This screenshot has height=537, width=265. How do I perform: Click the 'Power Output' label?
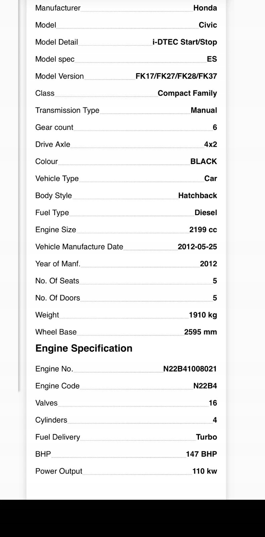click(x=59, y=472)
